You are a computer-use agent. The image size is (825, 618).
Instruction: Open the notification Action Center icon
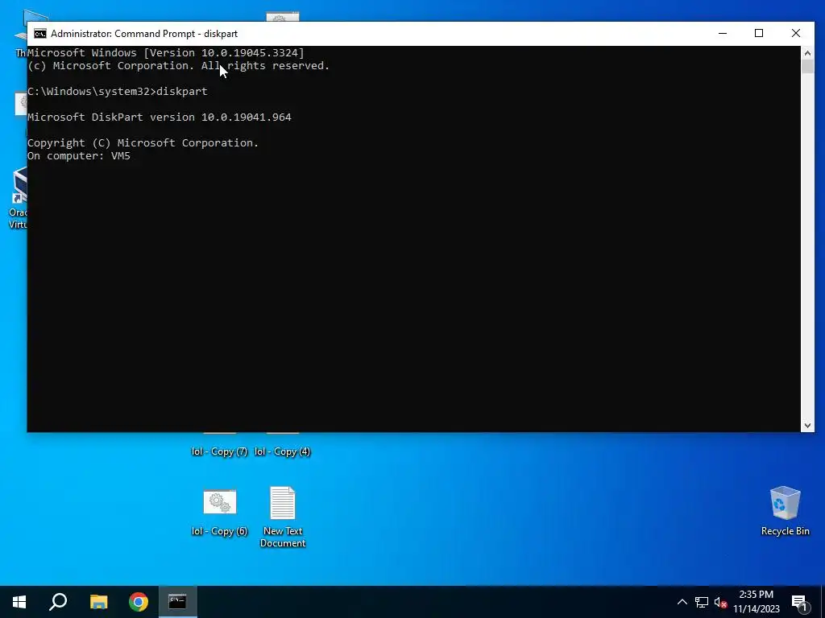800,603
